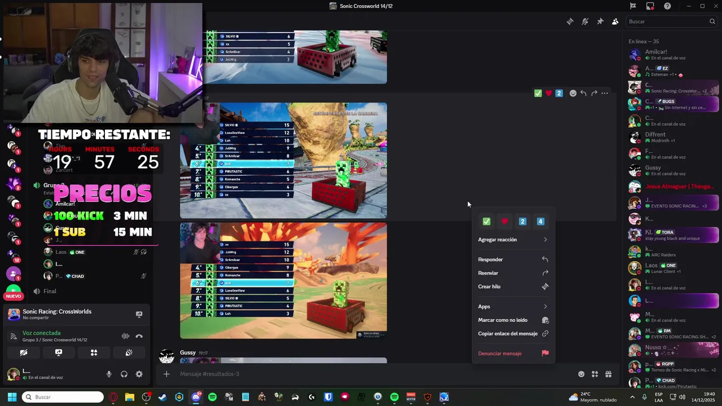This screenshot has height=406, width=722.
Task: Toggle camera in voice panel
Action: point(24,352)
